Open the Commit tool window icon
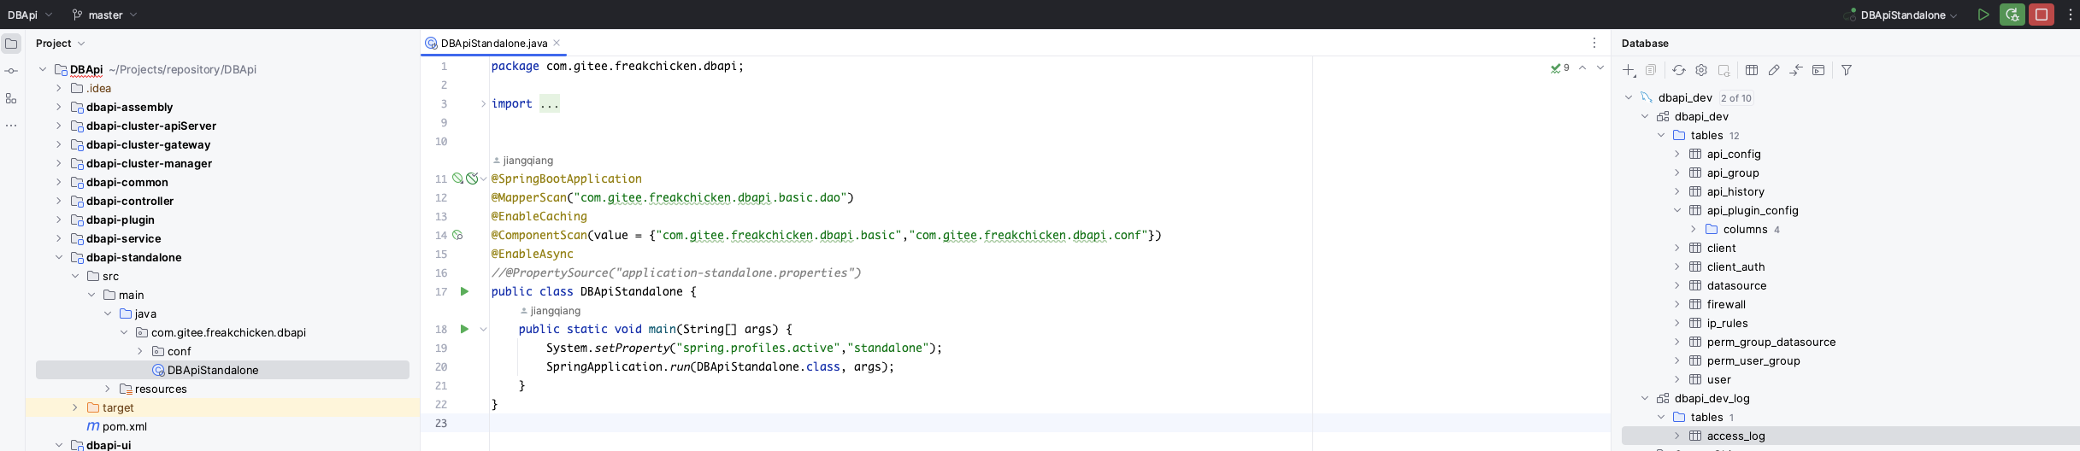2080x451 pixels. [11, 71]
